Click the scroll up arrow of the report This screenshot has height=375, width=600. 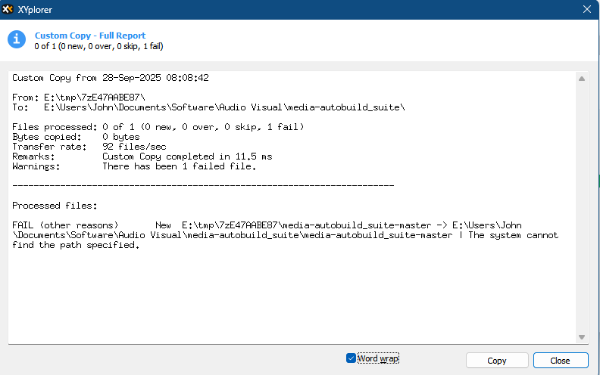(x=582, y=79)
